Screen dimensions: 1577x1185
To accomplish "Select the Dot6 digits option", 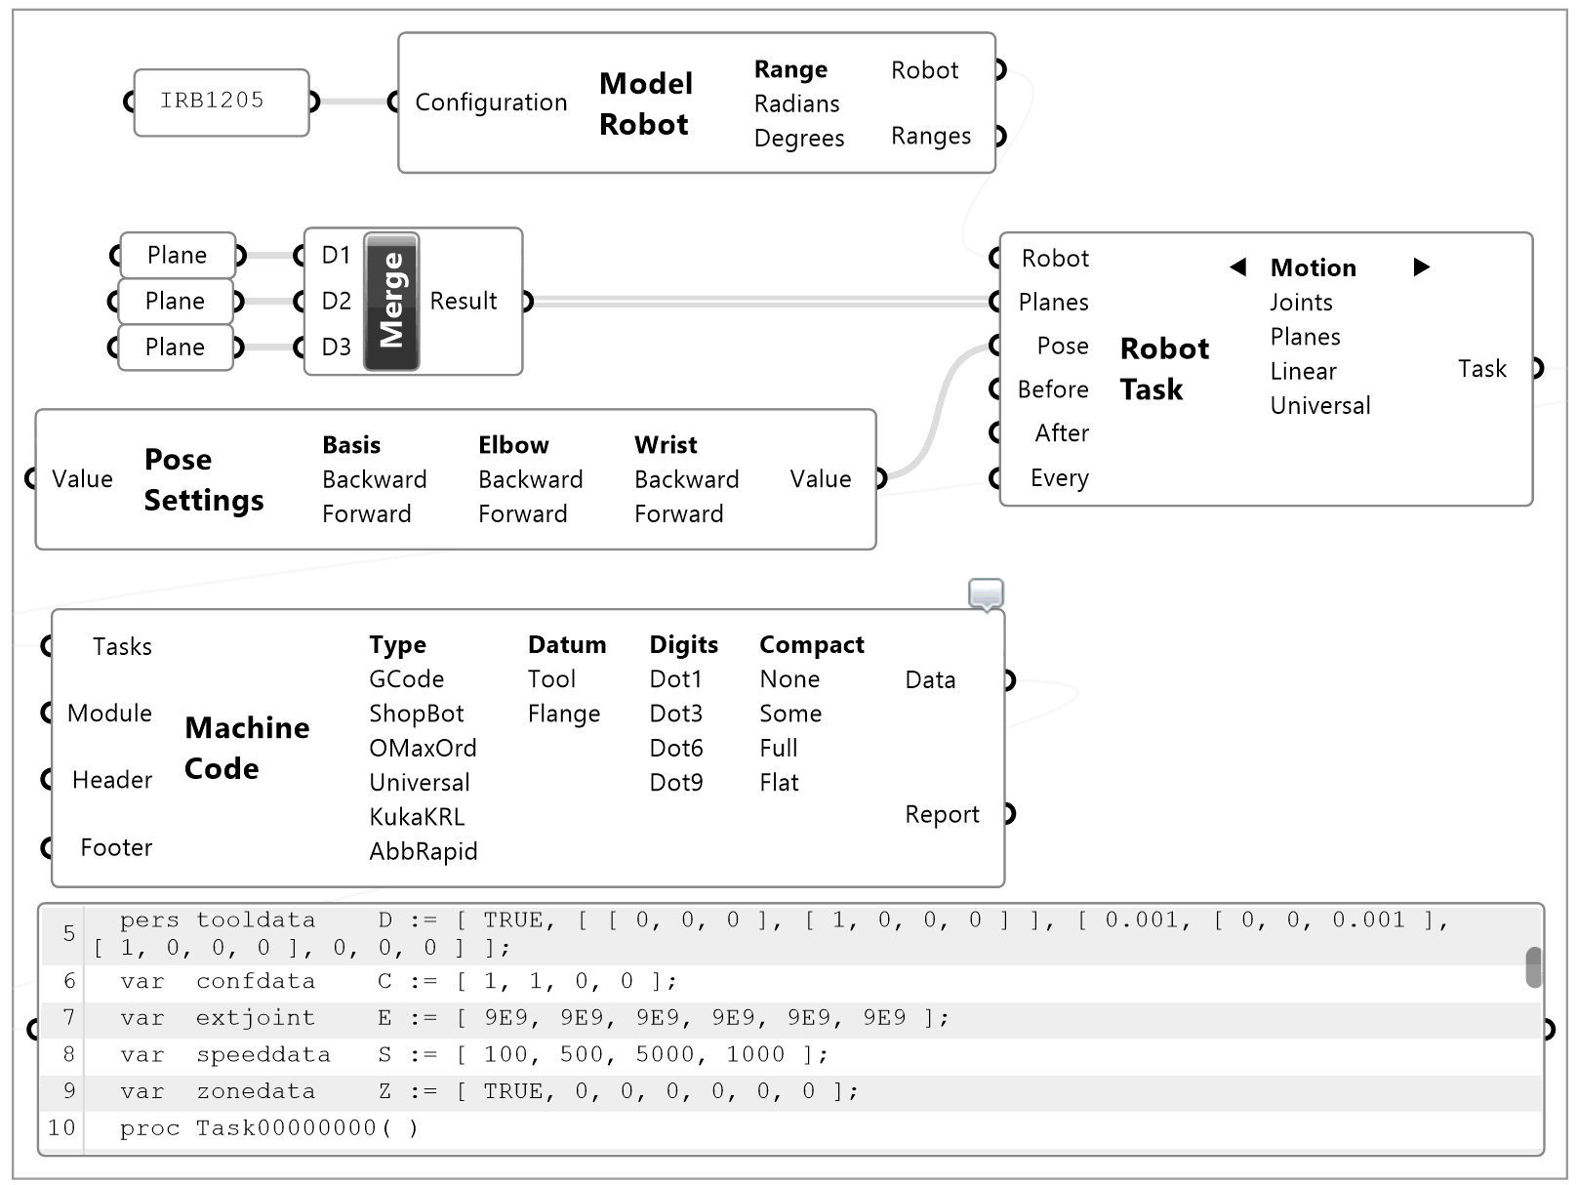I will pyautogui.click(x=675, y=748).
